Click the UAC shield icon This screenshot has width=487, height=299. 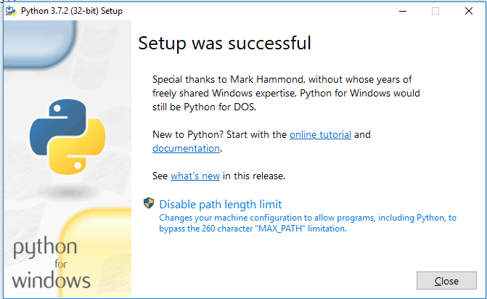click(149, 204)
